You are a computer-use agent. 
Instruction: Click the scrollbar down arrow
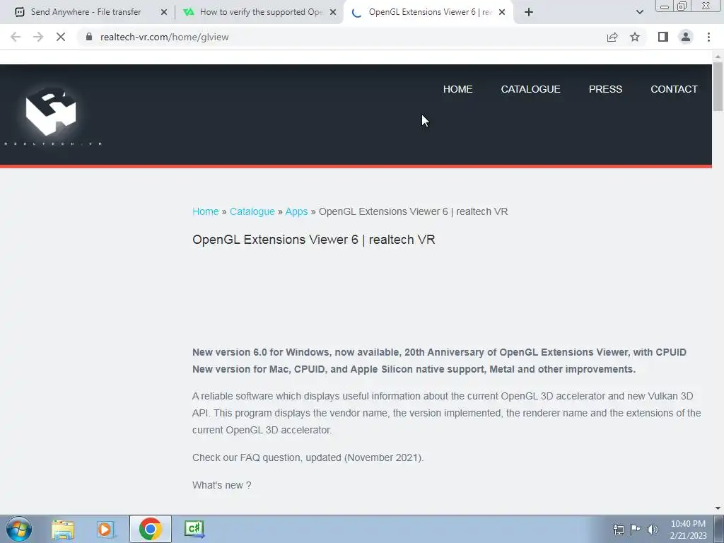tap(718, 508)
